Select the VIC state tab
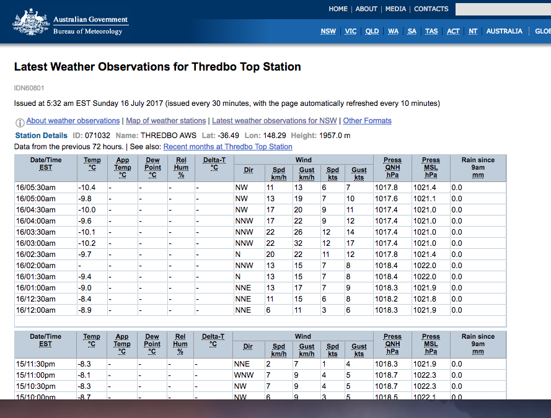The image size is (551, 418). click(x=351, y=32)
